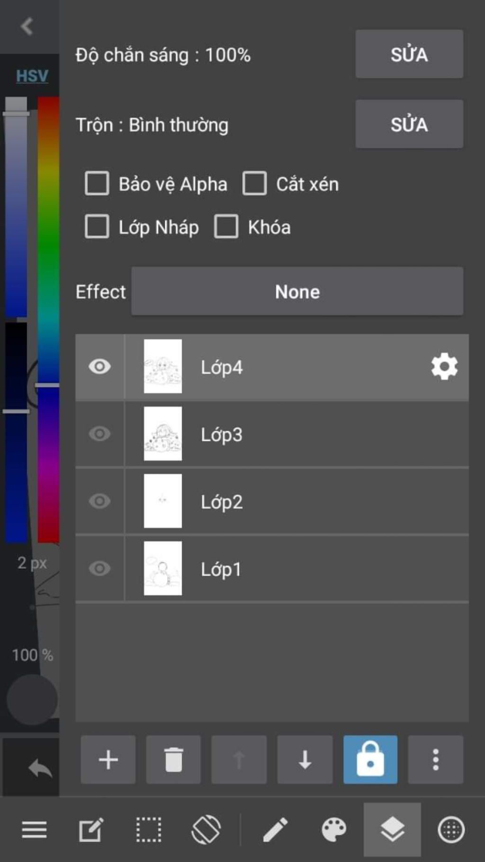Open the three-dot layer options menu

pos(436,760)
